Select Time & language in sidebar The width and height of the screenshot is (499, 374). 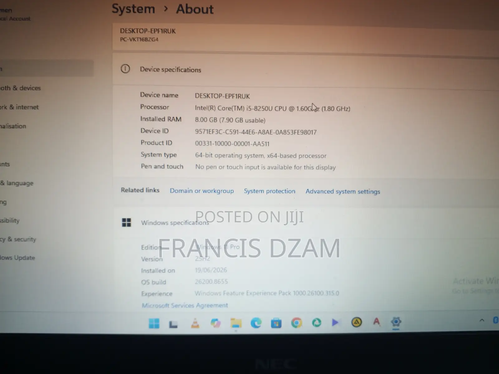(x=17, y=183)
